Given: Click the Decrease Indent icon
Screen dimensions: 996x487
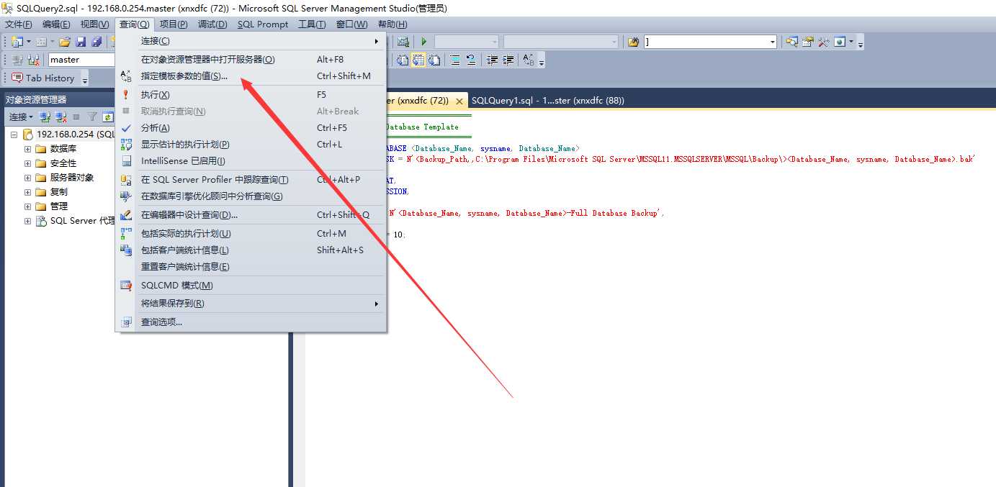Looking at the screenshot, I should pyautogui.click(x=492, y=60).
